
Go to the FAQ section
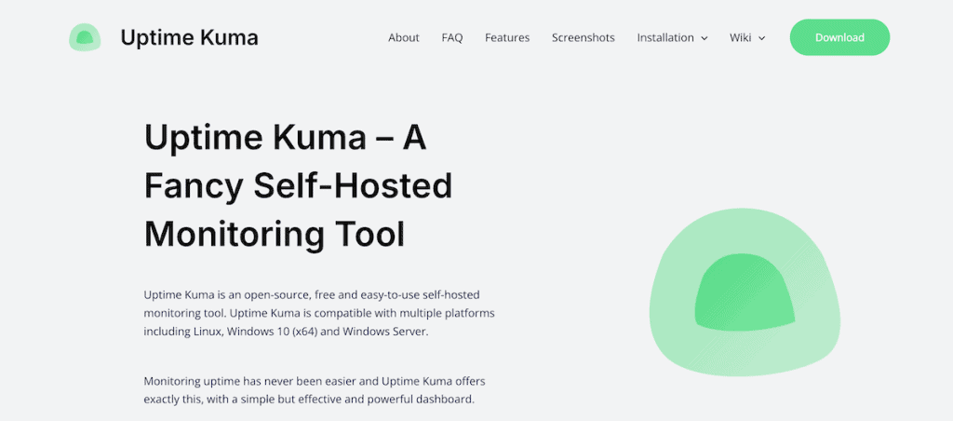pos(452,37)
